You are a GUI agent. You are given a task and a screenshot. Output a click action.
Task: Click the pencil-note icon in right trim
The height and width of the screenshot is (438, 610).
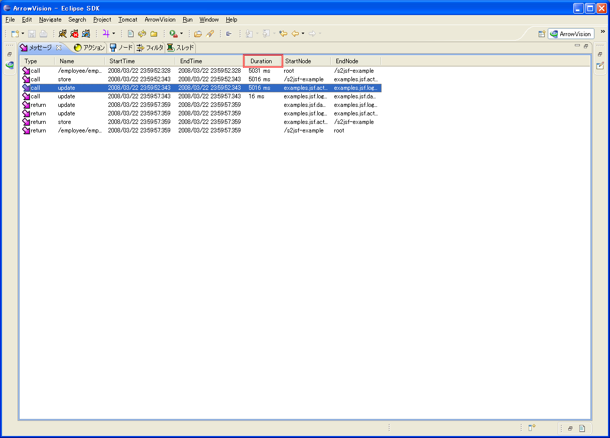click(600, 65)
